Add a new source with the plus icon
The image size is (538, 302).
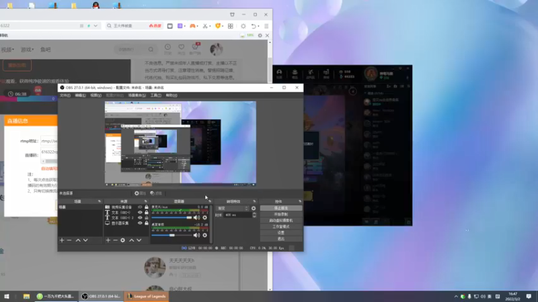coord(108,240)
